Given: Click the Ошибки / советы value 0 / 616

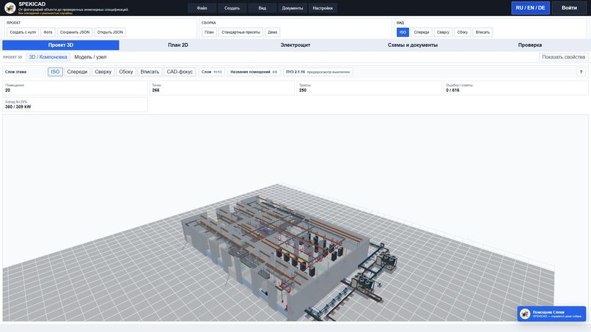Looking at the screenshot, I should point(452,90).
